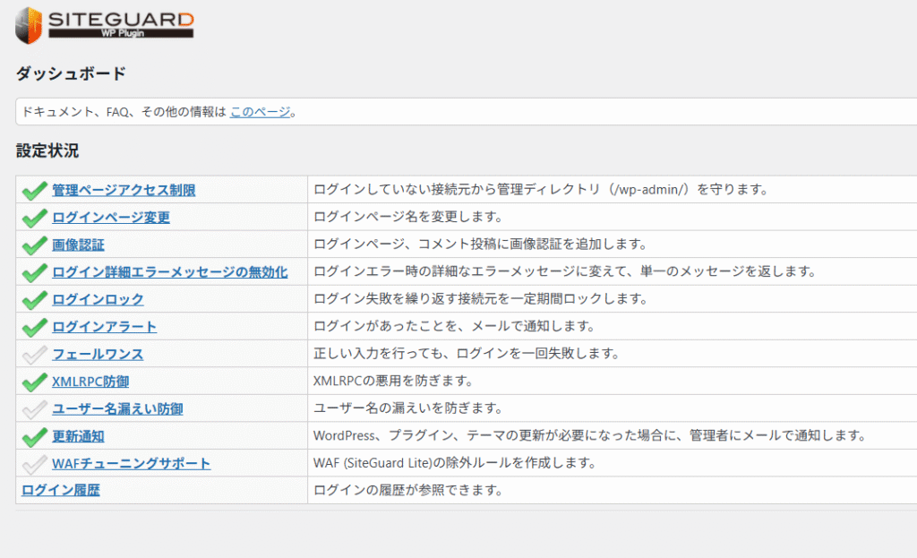Image resolution: width=917 pixels, height=558 pixels.
Task: Click the ダッシュボード heading
Action: point(71,73)
